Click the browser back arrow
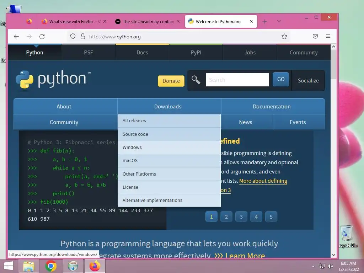 click(16, 37)
